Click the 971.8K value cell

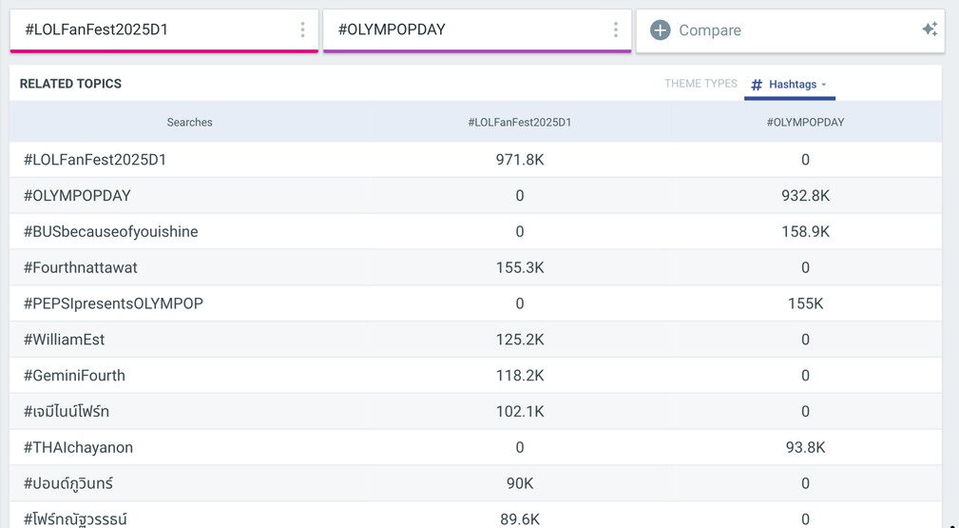[x=520, y=160]
